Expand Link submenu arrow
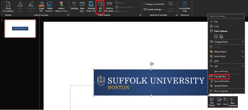 (243, 66)
